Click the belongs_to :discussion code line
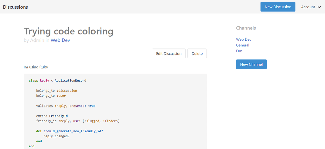The width and height of the screenshot is (325, 149). tap(57, 90)
